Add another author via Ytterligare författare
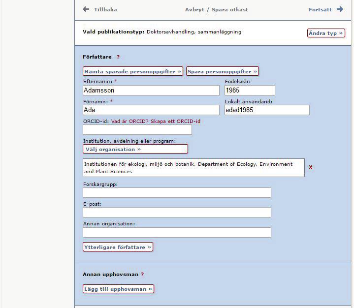The height and width of the screenshot is (308, 354). (x=118, y=247)
